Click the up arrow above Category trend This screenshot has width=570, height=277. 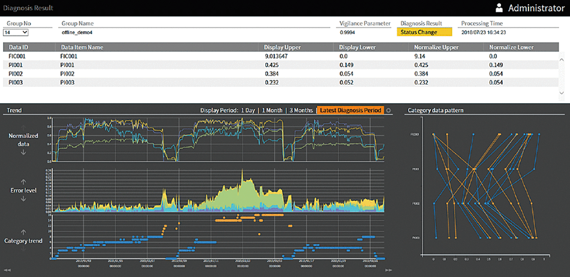[x=23, y=231]
